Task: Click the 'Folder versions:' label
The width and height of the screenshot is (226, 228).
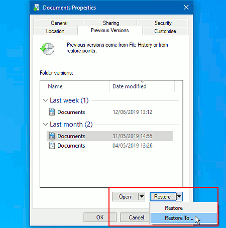Action: [56, 73]
